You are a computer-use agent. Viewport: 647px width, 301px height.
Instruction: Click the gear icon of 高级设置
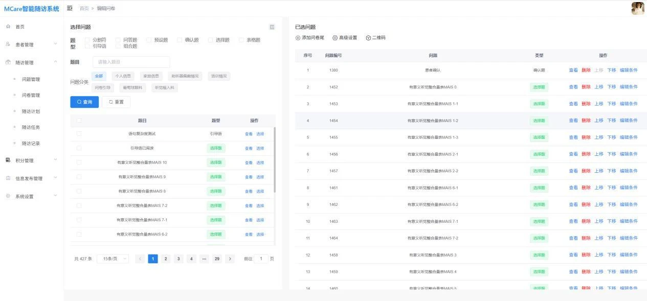(x=335, y=38)
